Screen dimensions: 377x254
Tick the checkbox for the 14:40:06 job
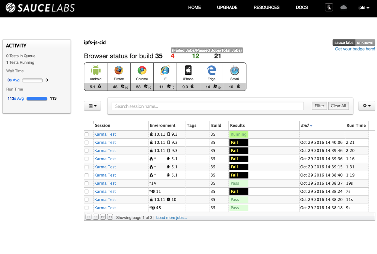coord(86,143)
